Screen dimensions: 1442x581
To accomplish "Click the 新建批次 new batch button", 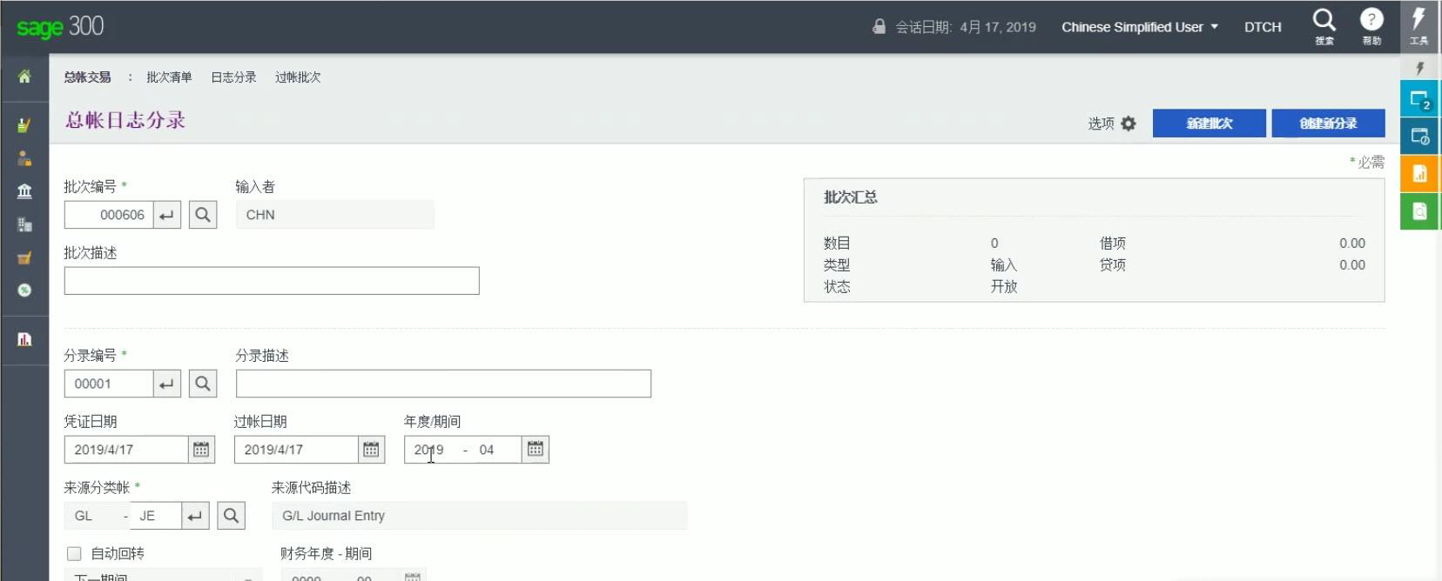I will pos(1209,124).
